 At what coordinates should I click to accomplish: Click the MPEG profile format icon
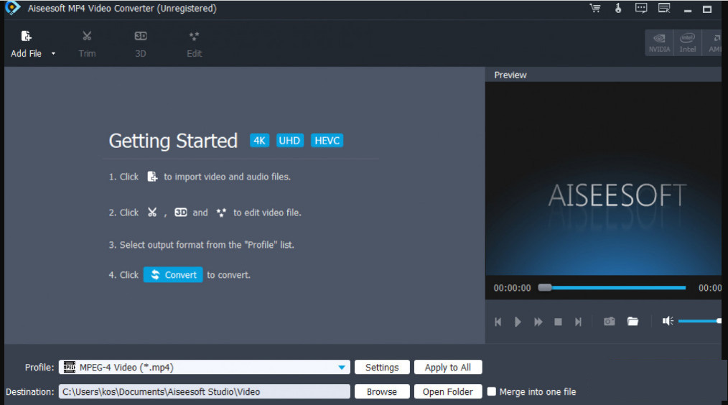[69, 367]
